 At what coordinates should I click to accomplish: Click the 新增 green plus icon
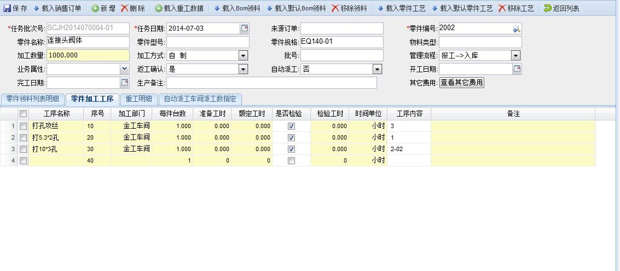coord(95,8)
